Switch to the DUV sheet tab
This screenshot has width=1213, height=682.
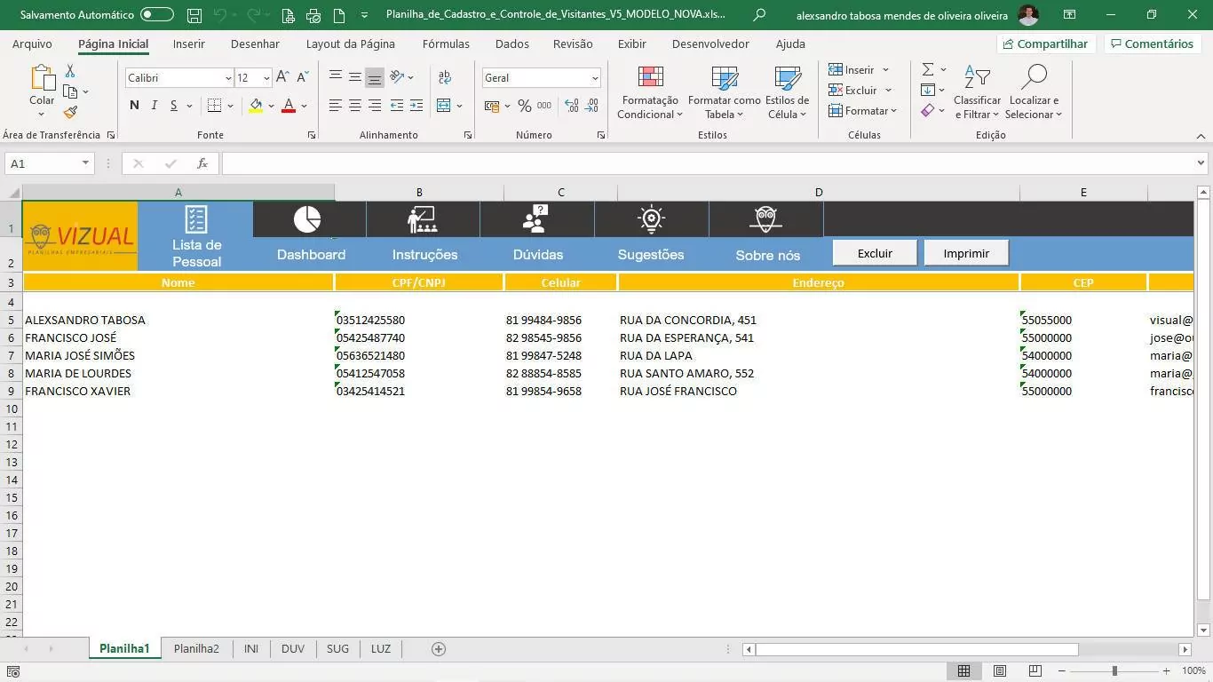click(x=292, y=648)
